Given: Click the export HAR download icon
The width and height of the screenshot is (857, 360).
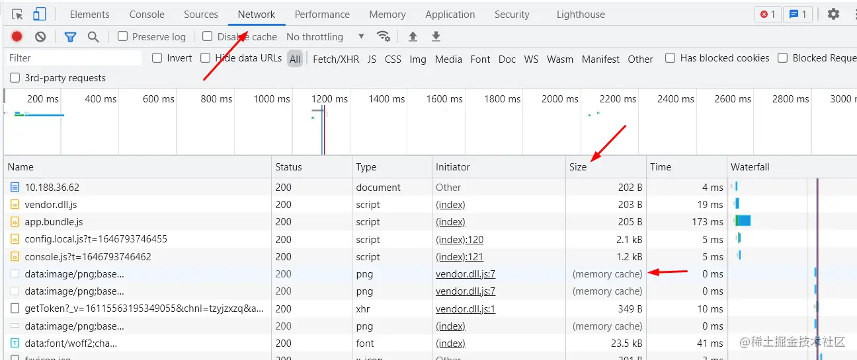Looking at the screenshot, I should pyautogui.click(x=436, y=37).
